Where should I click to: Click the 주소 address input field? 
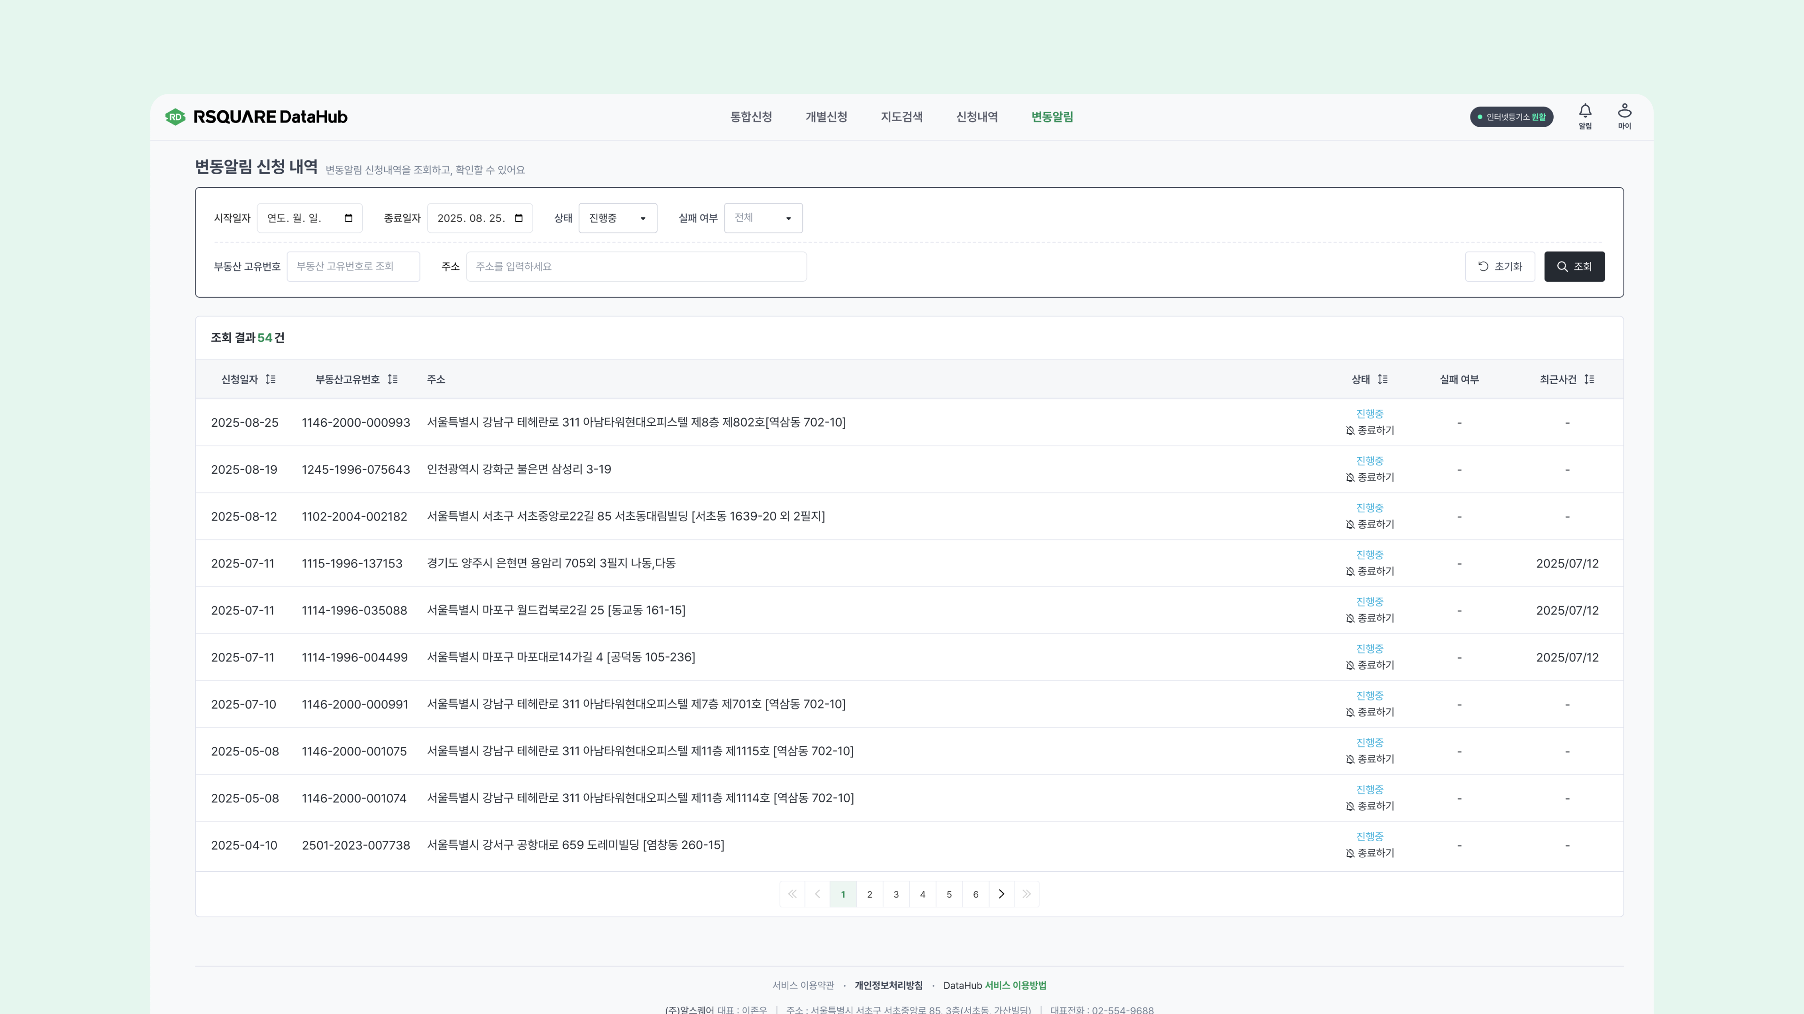tap(636, 267)
